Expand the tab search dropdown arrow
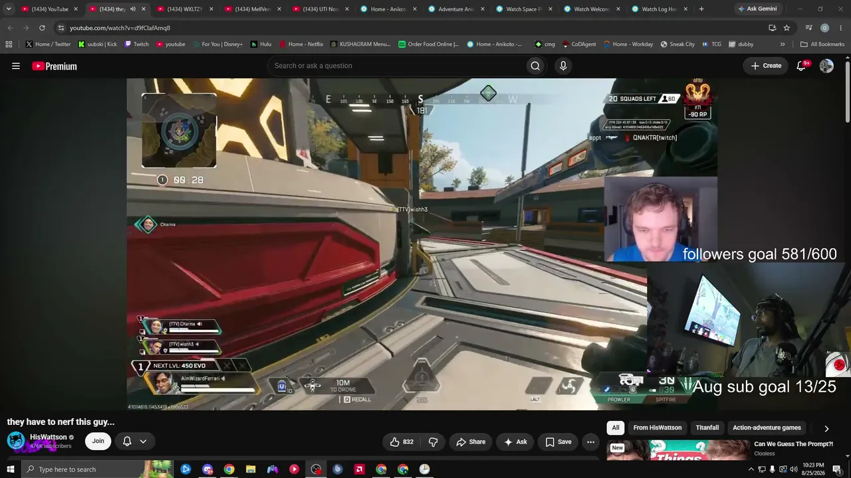The width and height of the screenshot is (851, 478). click(x=9, y=9)
